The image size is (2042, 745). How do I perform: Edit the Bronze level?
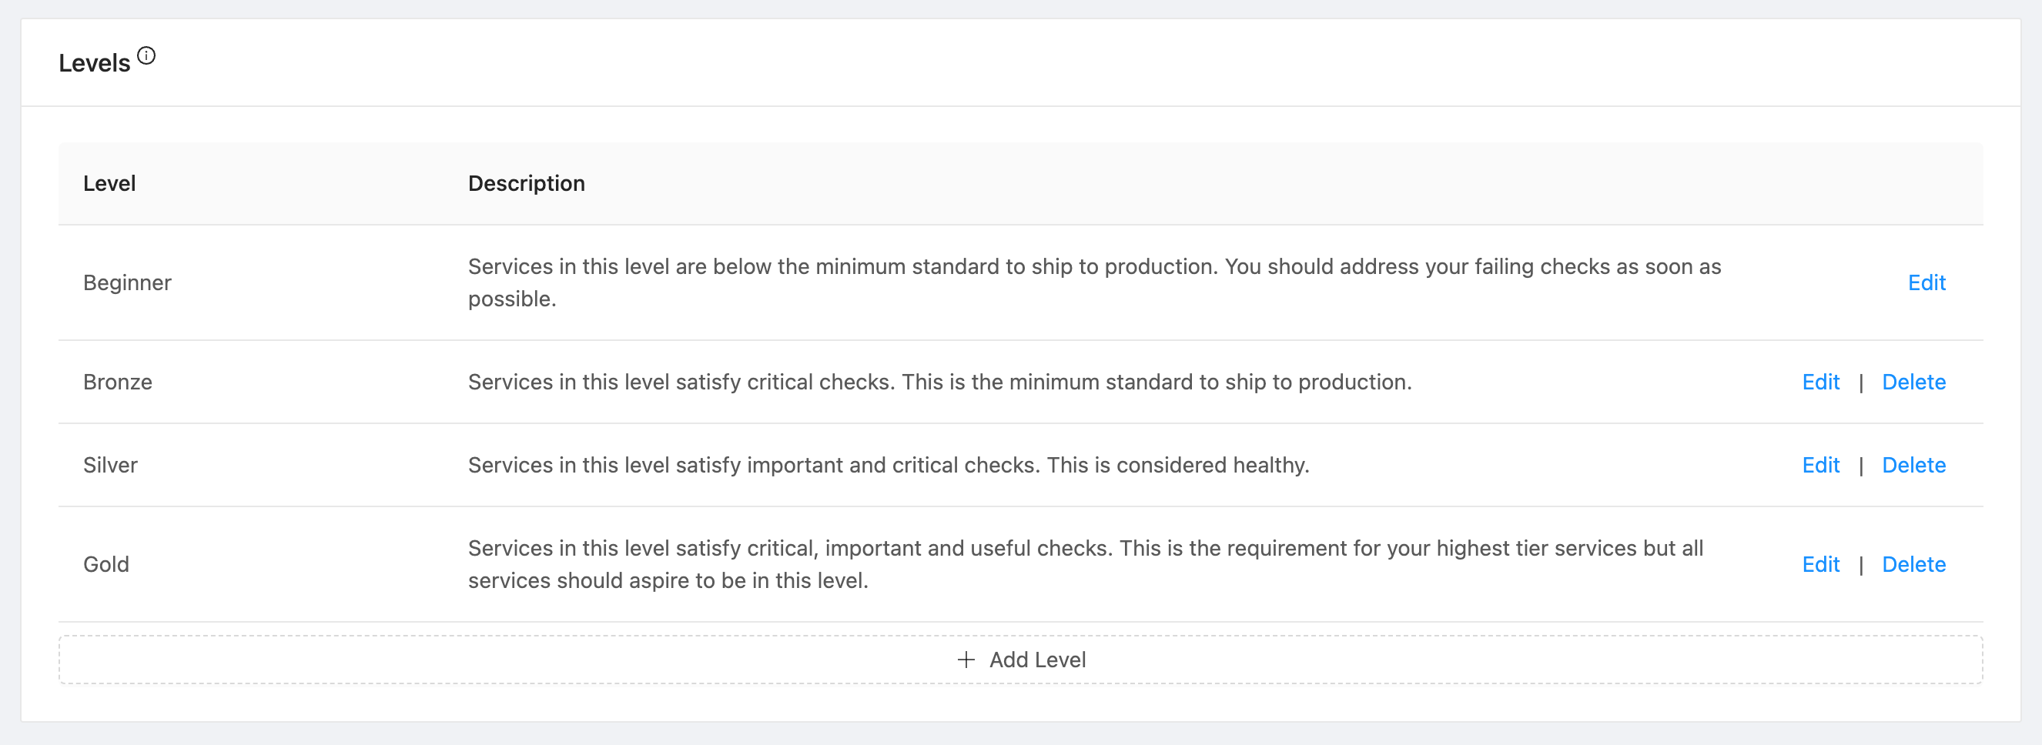point(1820,382)
